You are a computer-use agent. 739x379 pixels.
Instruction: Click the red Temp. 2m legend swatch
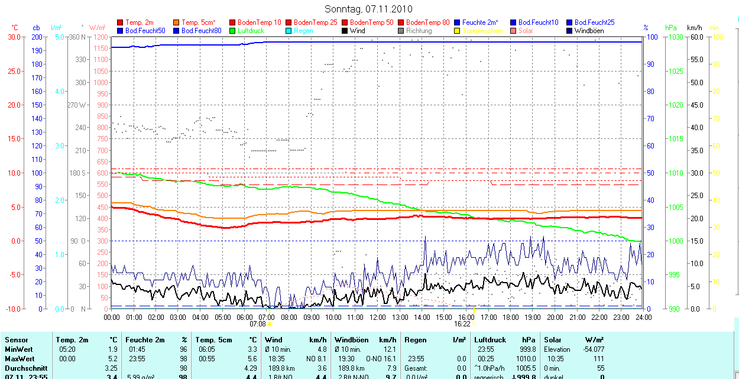point(121,22)
